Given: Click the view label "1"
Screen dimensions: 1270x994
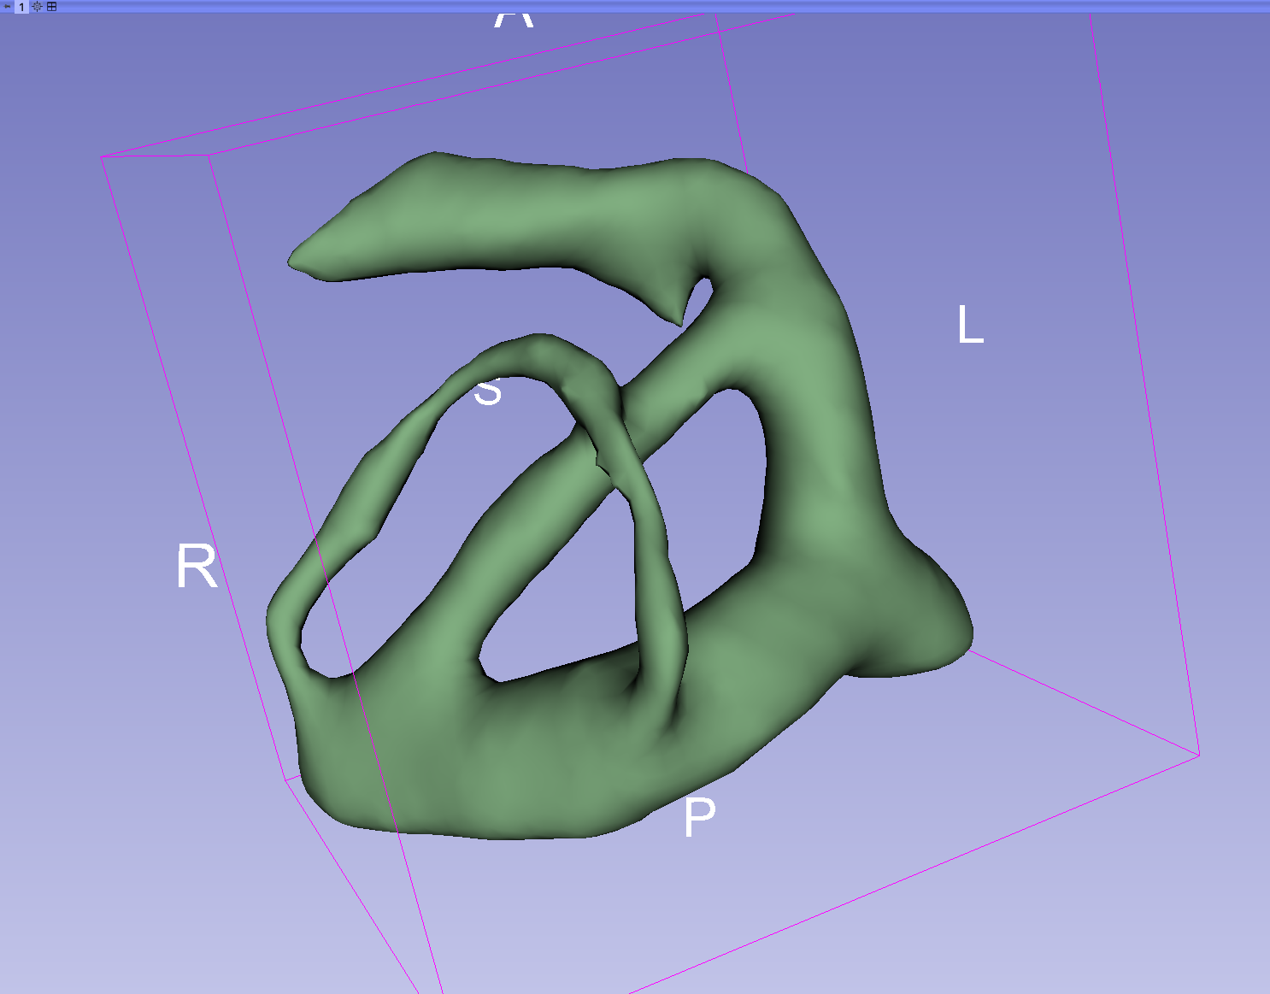Looking at the screenshot, I should [x=21, y=6].
